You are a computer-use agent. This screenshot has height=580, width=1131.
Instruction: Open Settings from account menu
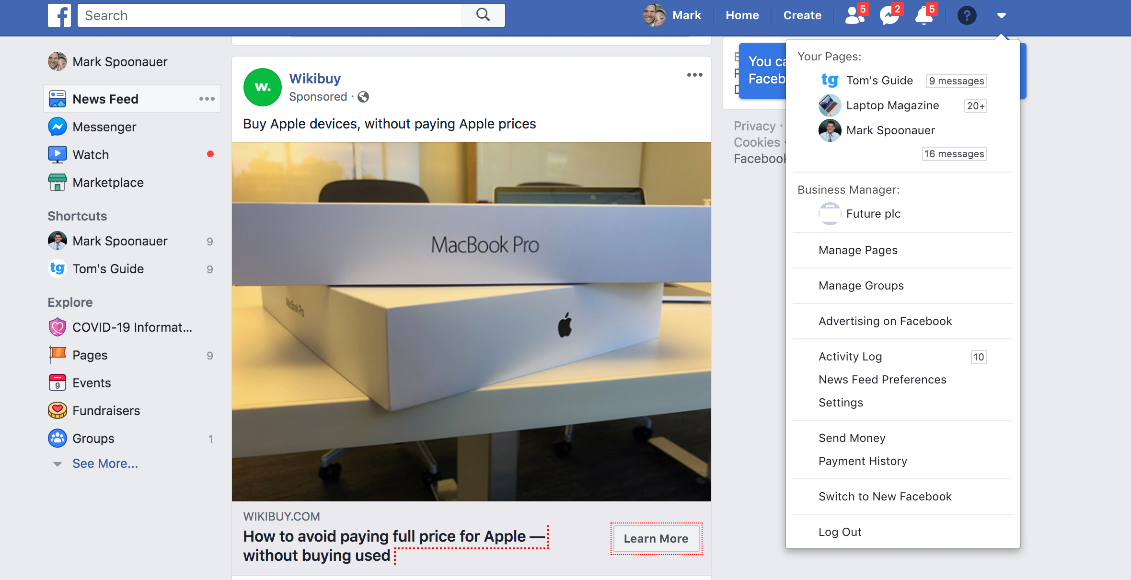click(841, 403)
